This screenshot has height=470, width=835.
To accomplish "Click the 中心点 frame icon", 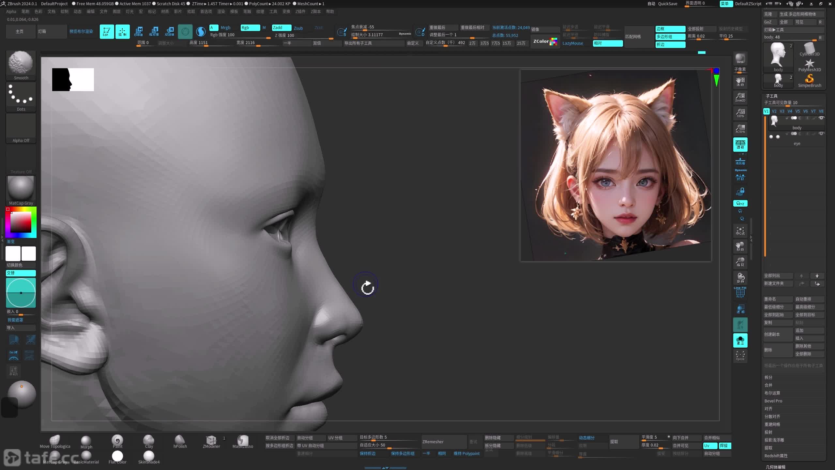I will [x=740, y=231].
